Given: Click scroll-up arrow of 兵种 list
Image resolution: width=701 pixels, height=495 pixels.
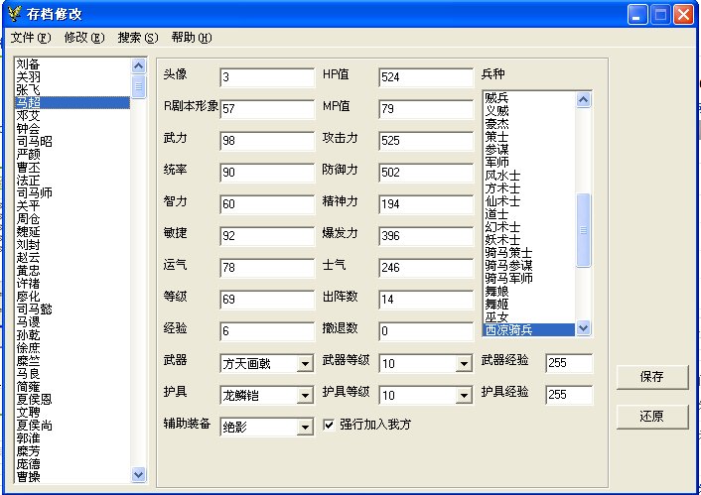Looking at the screenshot, I should (x=583, y=99).
